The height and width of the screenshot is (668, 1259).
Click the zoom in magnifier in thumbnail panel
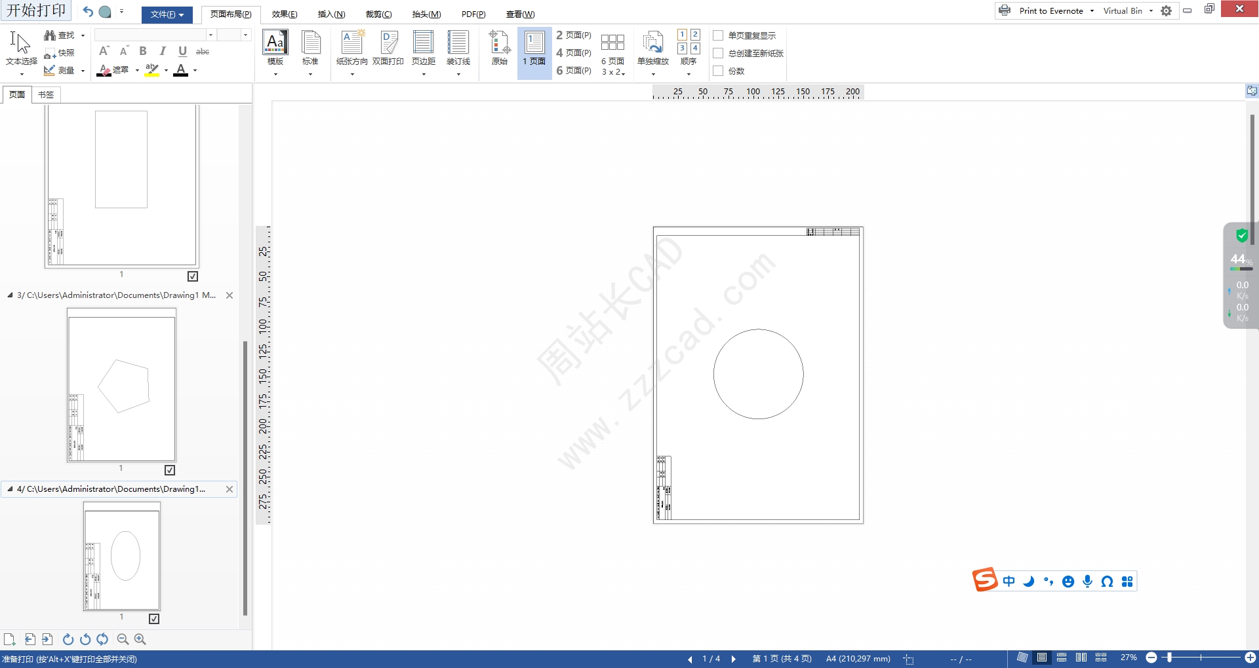pyautogui.click(x=140, y=639)
